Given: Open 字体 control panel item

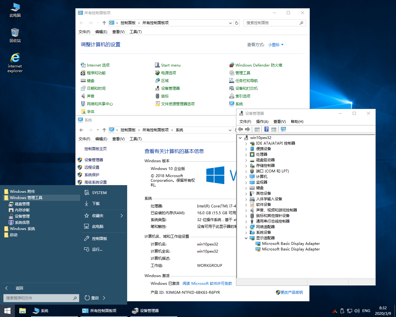Looking at the screenshot, I should pos(88,111).
